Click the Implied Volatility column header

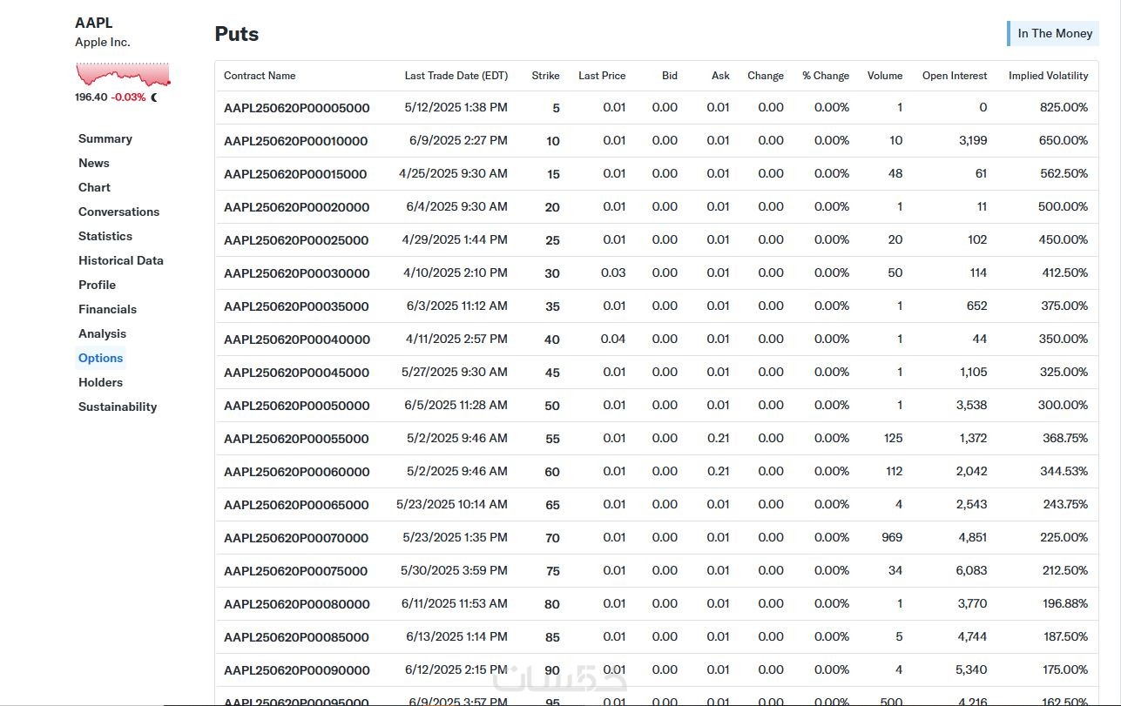tap(1048, 76)
